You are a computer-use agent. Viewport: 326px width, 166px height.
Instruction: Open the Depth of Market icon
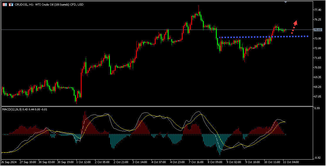point(11,4)
